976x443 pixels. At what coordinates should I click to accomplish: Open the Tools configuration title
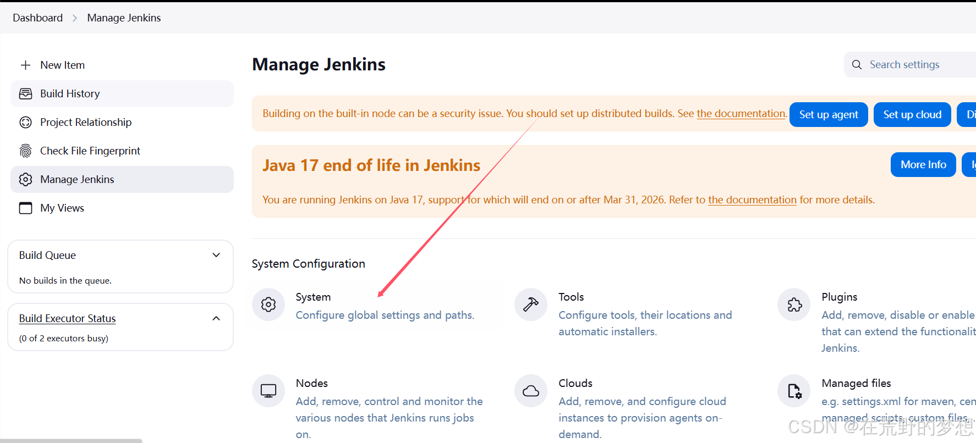click(571, 297)
